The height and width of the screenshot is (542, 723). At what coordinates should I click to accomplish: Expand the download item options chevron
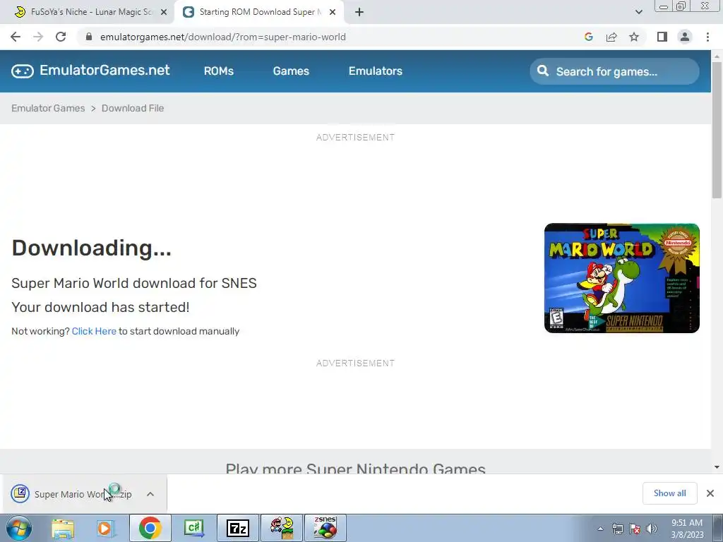(150, 494)
